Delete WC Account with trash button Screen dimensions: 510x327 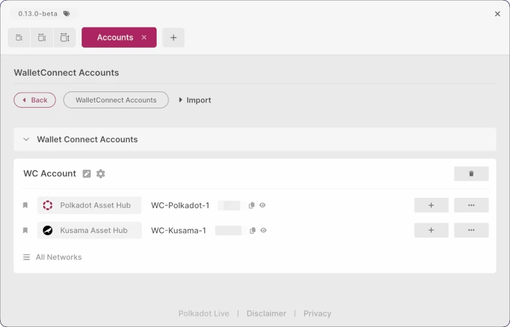tap(471, 174)
